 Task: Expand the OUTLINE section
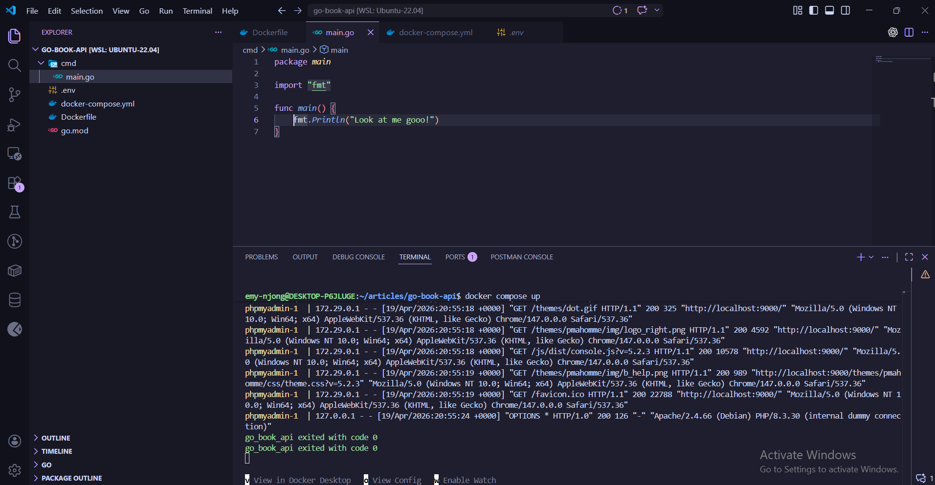tap(56, 438)
